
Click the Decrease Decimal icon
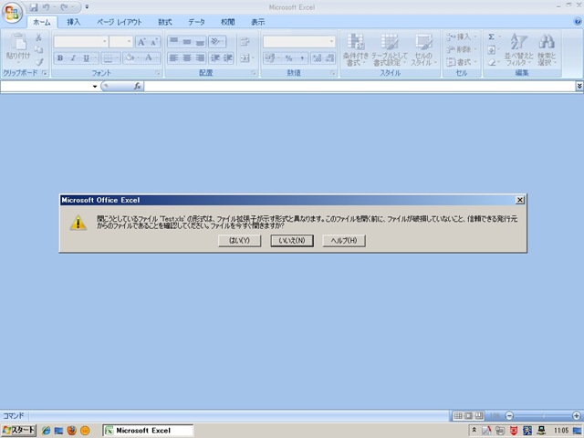click(330, 58)
